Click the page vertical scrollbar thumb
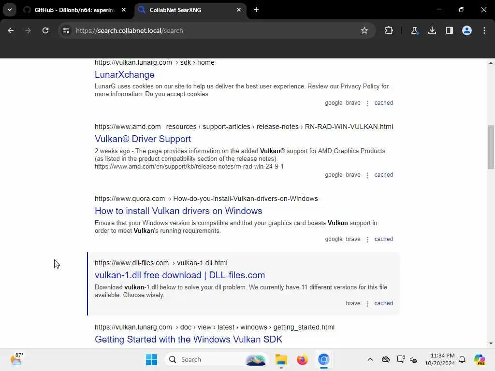 491,147
